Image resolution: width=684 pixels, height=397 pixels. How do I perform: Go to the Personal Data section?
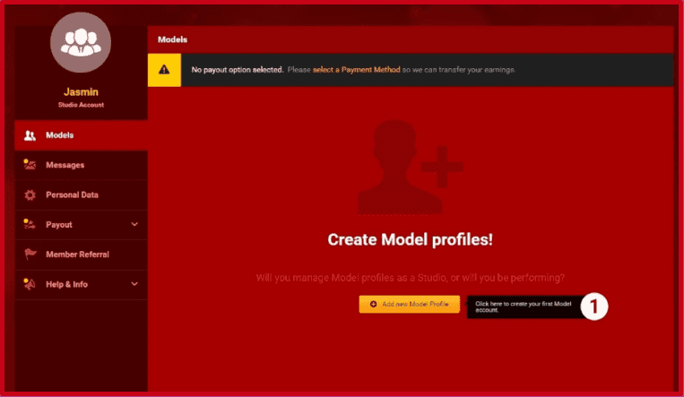tap(72, 194)
